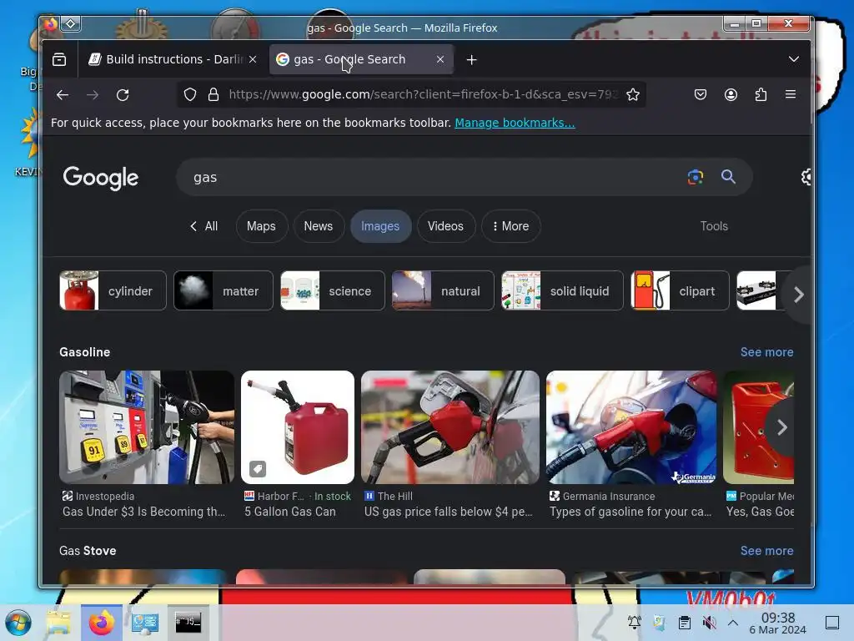The width and height of the screenshot is (854, 641).
Task: Click 'Gas Under $3 Is Becoming' caption
Action: pos(143,512)
